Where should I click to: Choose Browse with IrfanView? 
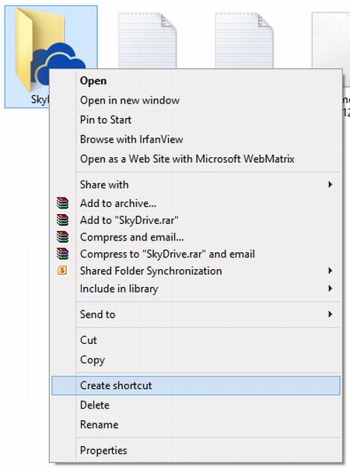click(x=196, y=139)
